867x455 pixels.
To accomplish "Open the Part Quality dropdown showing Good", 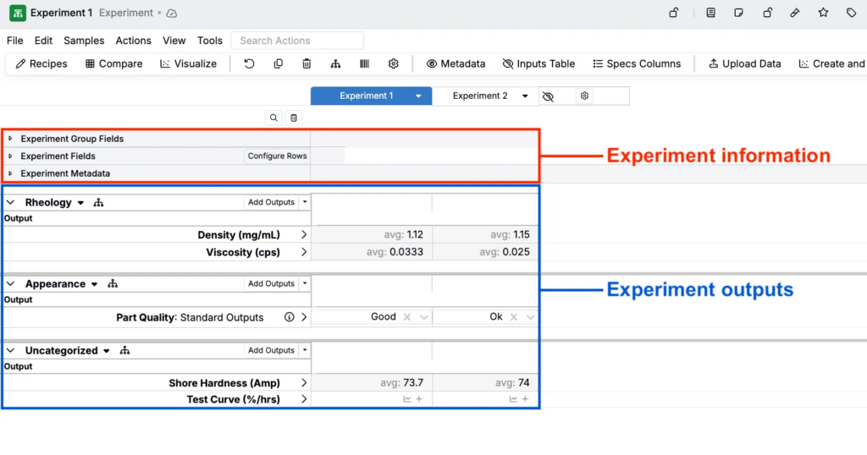I will pos(424,317).
